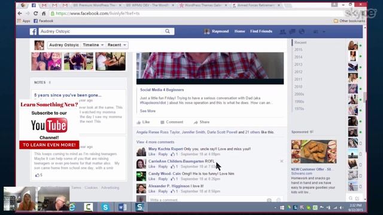The width and height of the screenshot is (383, 215).
Task: Jump to 1970s in timeline
Action: (299, 109)
